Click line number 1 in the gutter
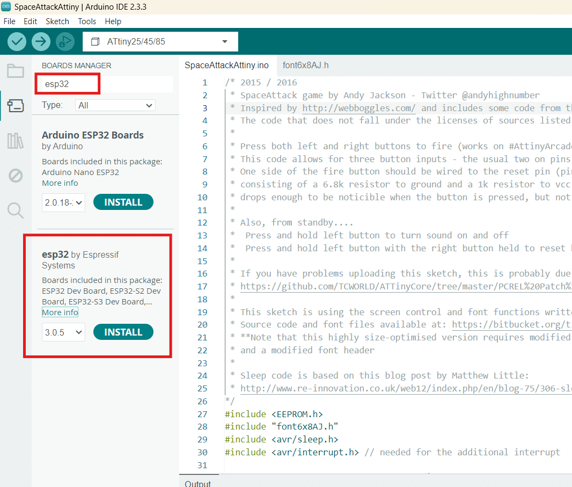The image size is (572, 487). (204, 83)
